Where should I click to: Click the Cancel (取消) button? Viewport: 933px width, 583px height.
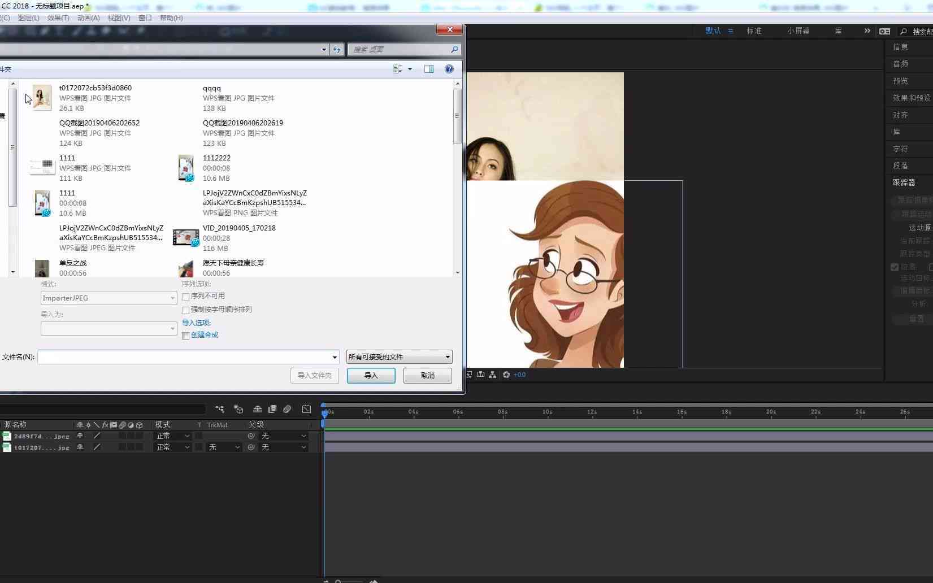coord(428,376)
